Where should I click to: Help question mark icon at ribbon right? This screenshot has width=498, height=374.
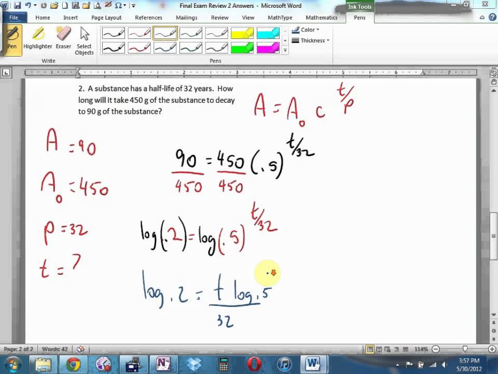point(492,18)
